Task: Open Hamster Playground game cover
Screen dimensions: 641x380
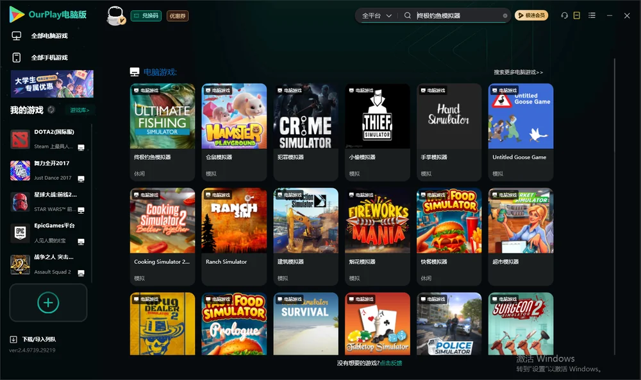Action: coord(234,116)
